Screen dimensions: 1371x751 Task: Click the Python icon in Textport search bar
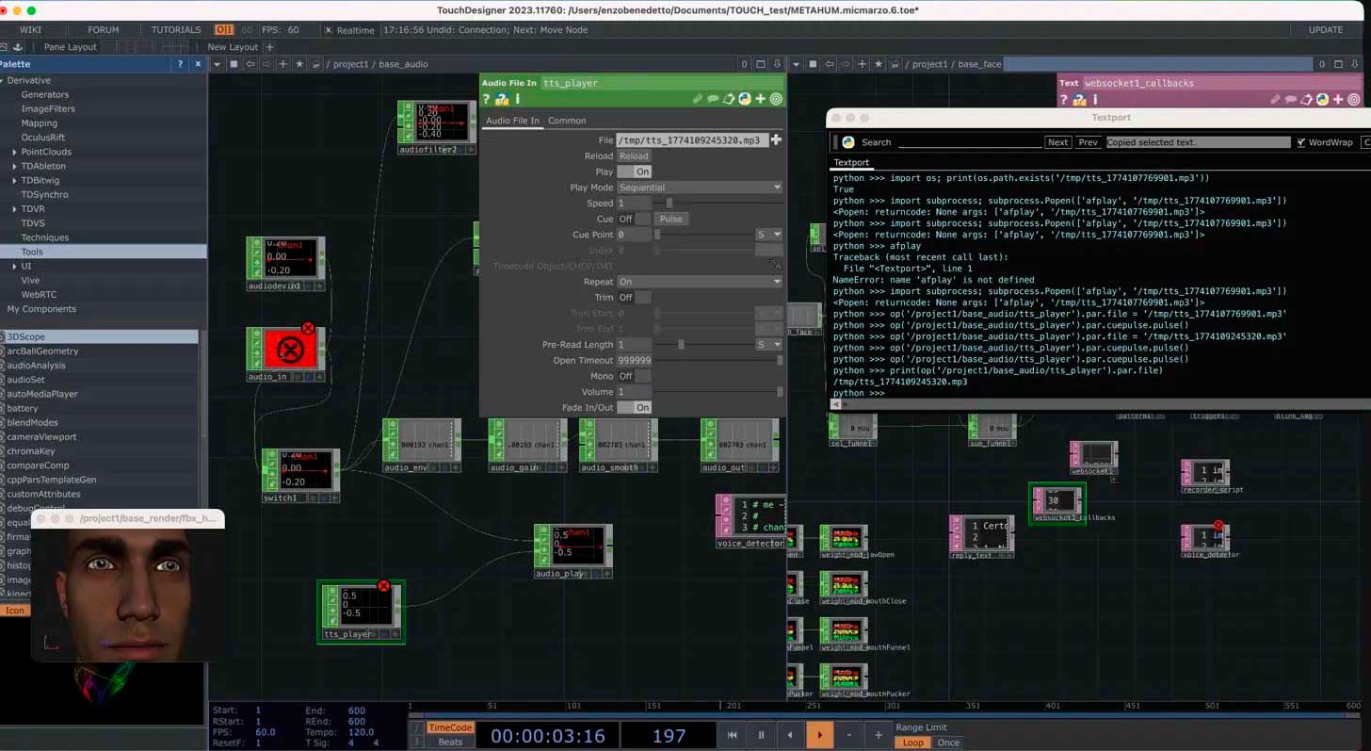tap(848, 142)
